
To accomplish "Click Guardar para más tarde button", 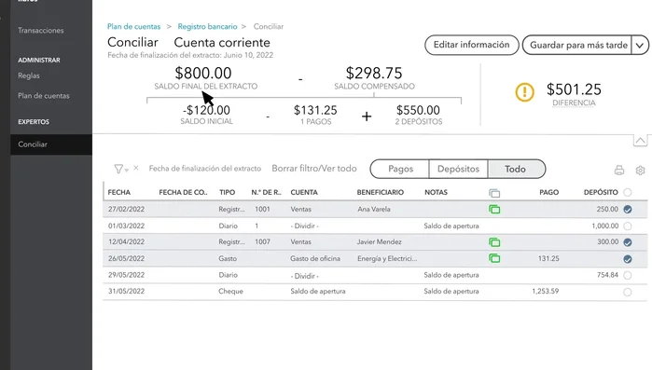I will click(577, 46).
